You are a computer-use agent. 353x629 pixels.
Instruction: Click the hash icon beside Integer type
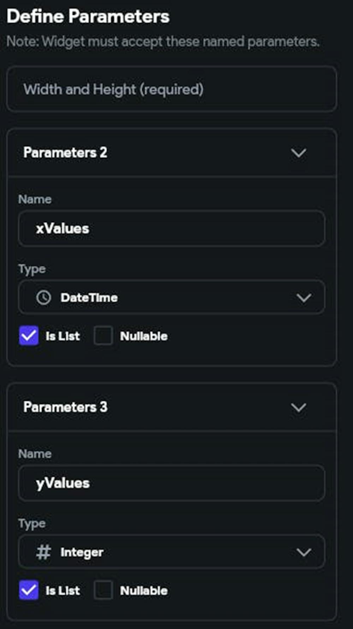click(x=44, y=552)
